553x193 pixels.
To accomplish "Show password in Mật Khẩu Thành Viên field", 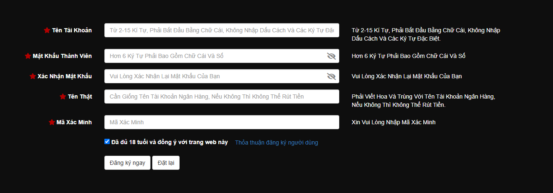I will click(331, 56).
